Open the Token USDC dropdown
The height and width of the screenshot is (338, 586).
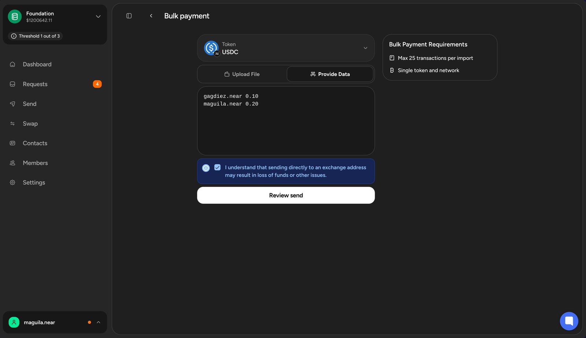pyautogui.click(x=286, y=48)
